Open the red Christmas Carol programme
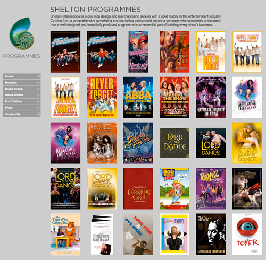 coord(138,188)
